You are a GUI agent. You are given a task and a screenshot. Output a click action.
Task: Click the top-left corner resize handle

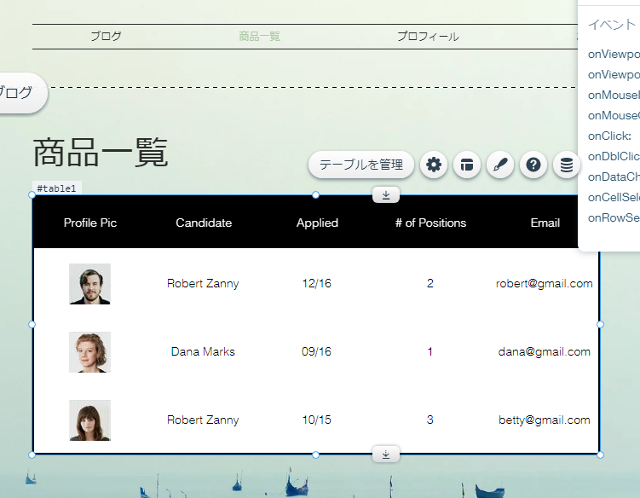pyautogui.click(x=32, y=195)
